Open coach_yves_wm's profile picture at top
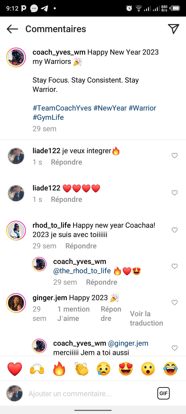The width and height of the screenshot is (186, 414). (16, 57)
